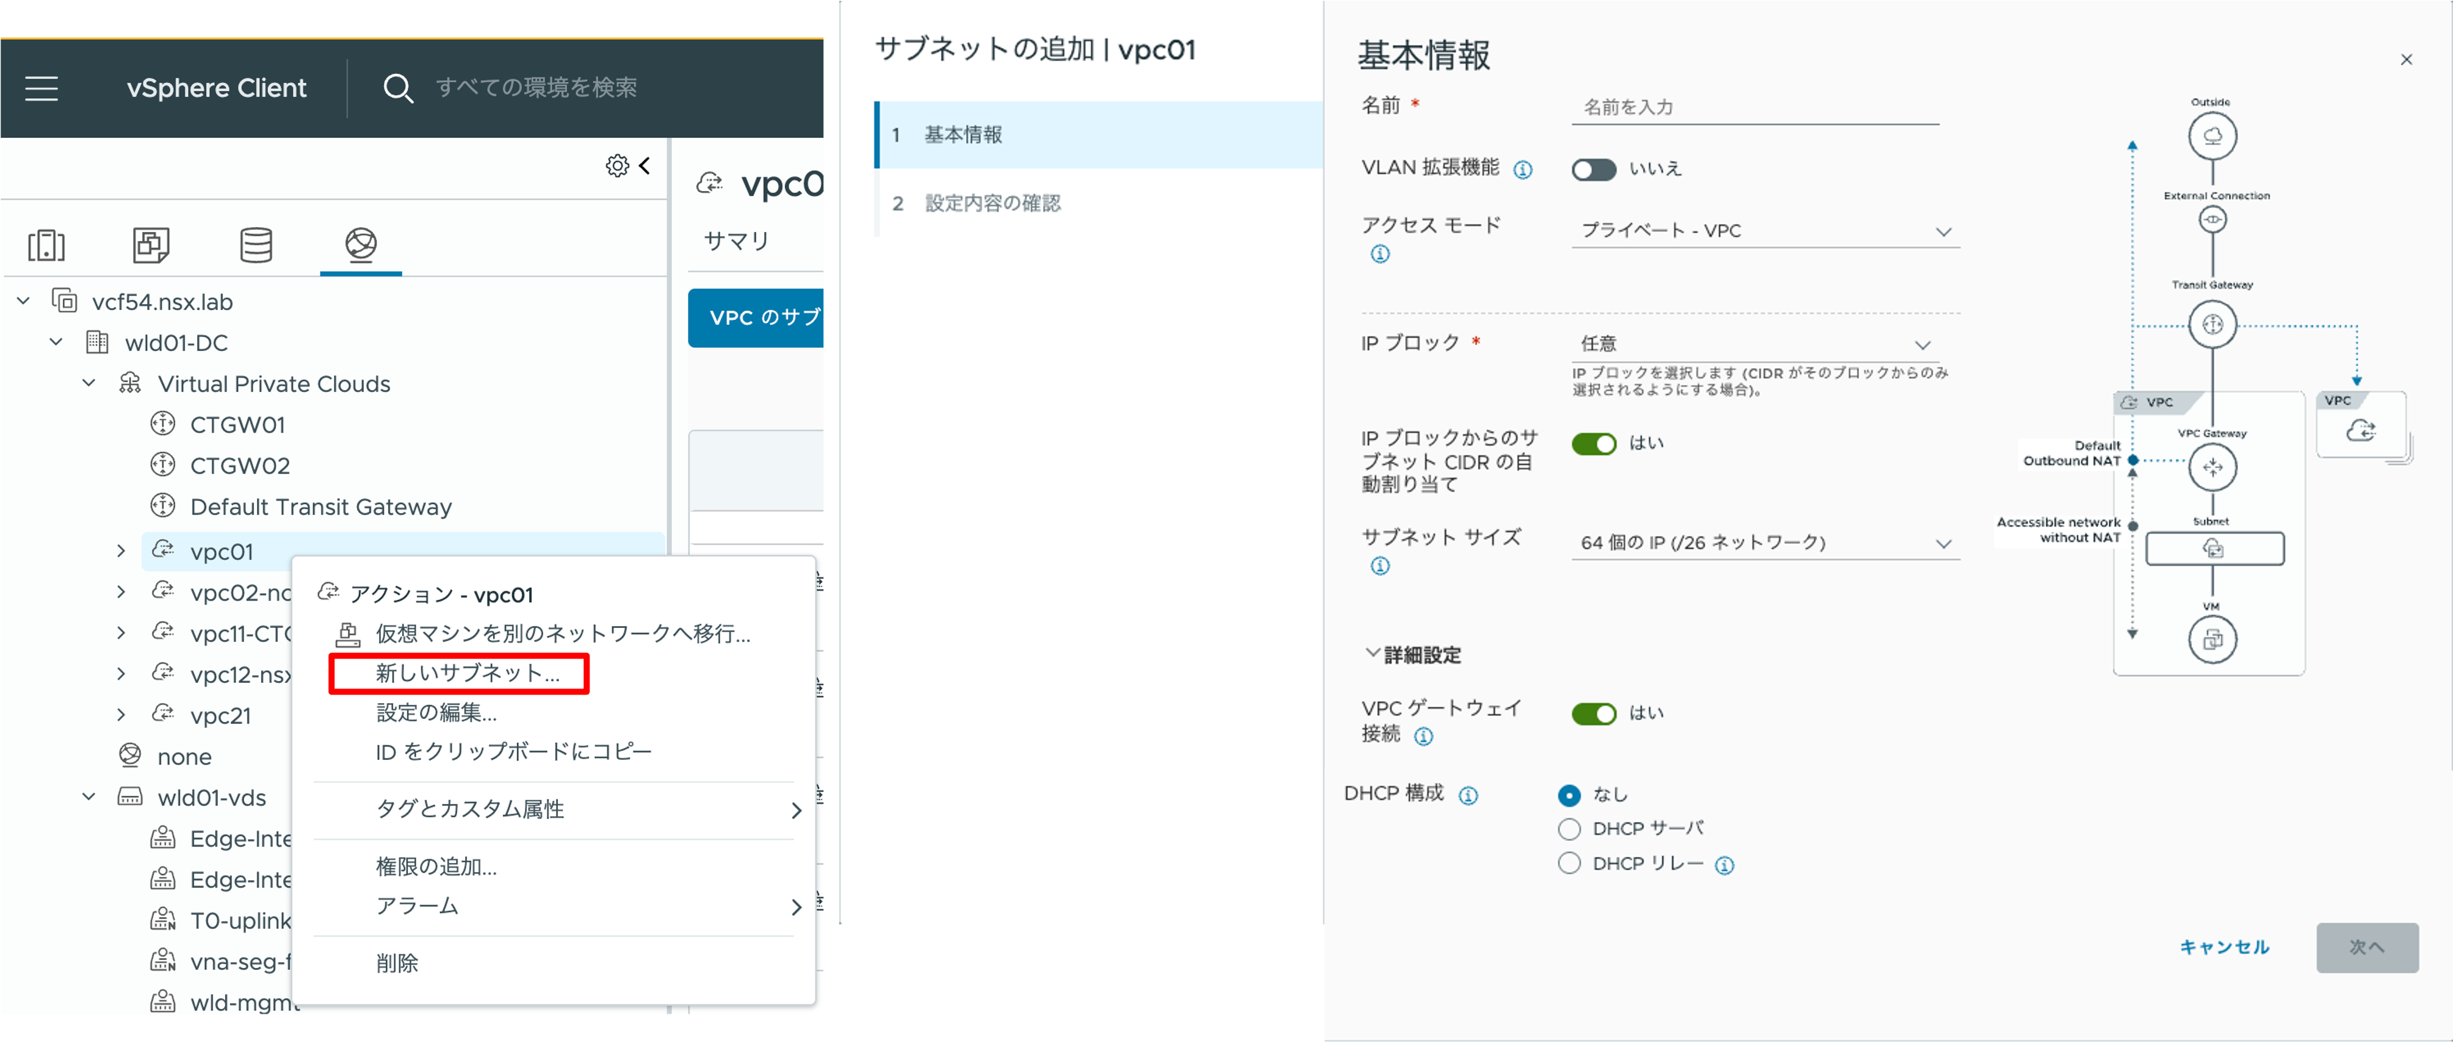
Task: Go to wizard step 2 設定内容の確認
Action: click(1100, 203)
